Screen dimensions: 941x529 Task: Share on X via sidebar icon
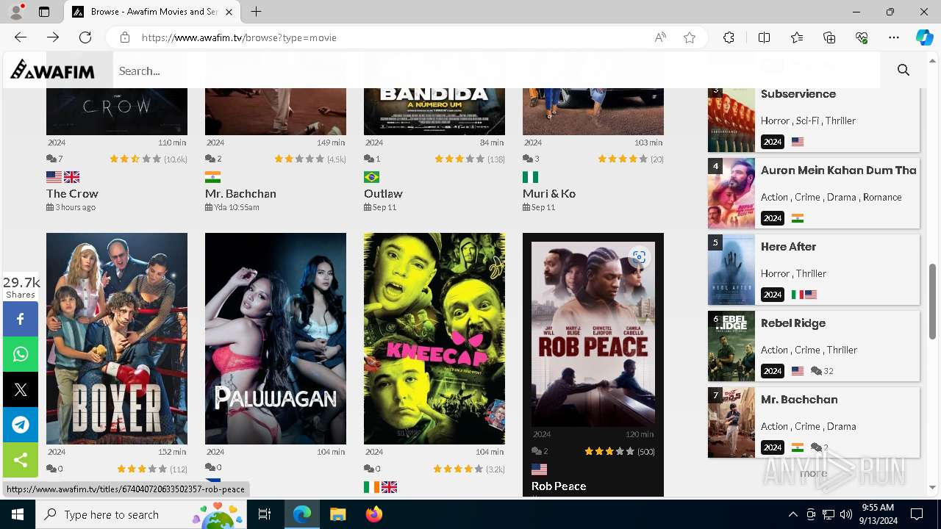(21, 389)
